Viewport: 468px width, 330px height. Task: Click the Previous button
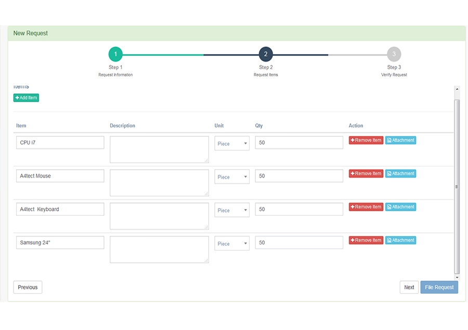[28, 287]
